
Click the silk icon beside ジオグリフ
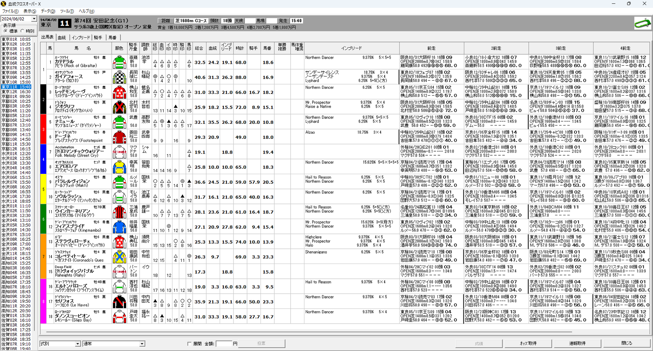119,107
